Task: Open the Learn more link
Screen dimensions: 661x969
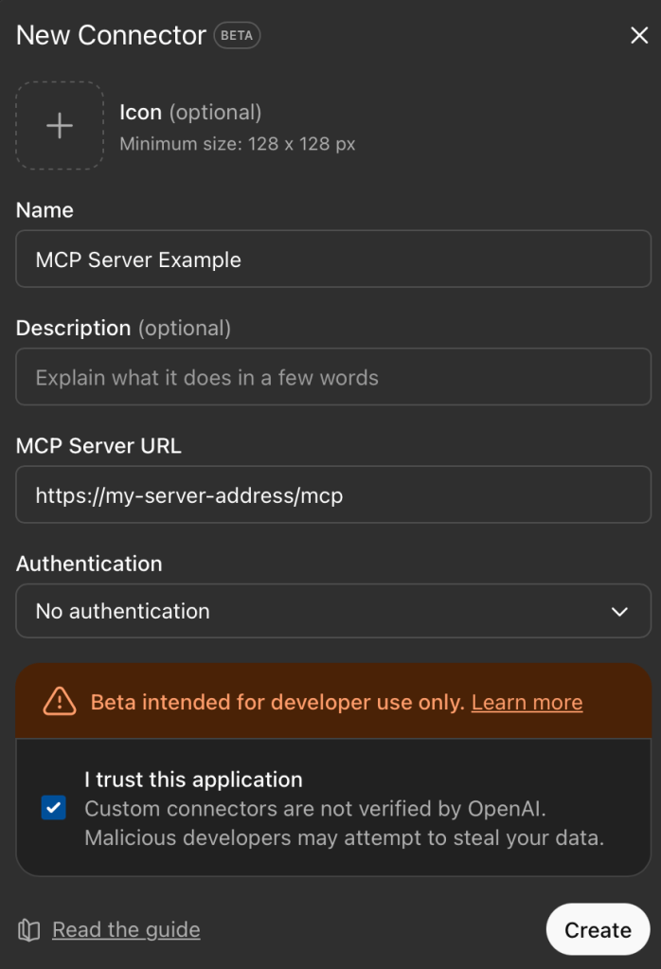Action: click(527, 702)
